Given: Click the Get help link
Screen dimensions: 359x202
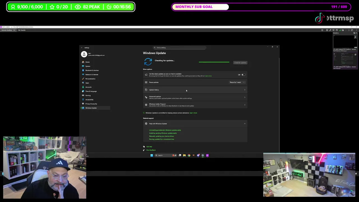Looking at the screenshot, I should (149, 147).
